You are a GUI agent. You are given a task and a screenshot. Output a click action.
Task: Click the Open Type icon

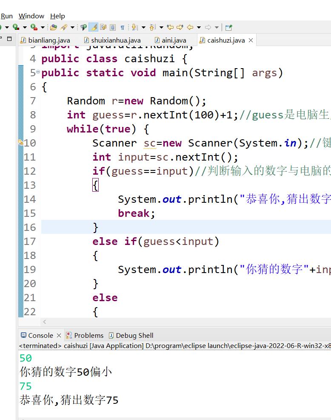pos(54,27)
